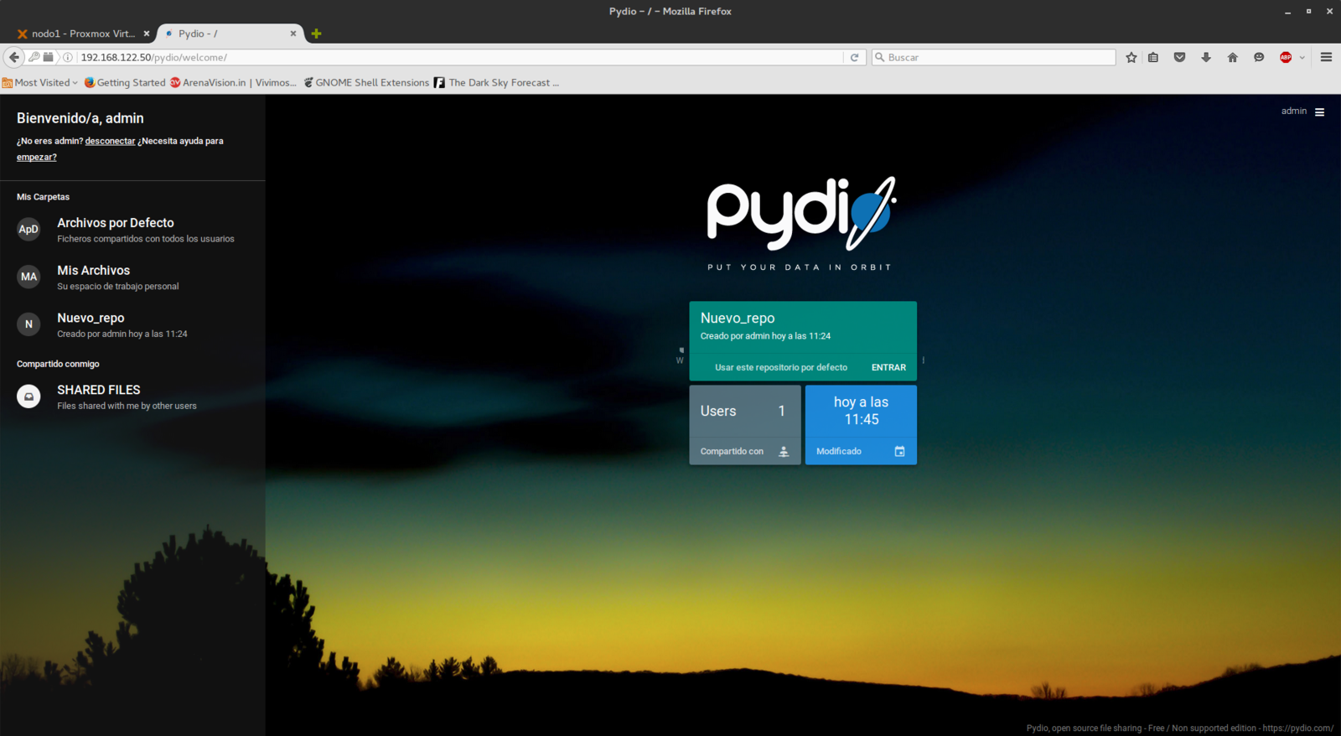This screenshot has width=1341, height=736.
Task: Click the Mis Carpetas section heading
Action: pos(43,197)
